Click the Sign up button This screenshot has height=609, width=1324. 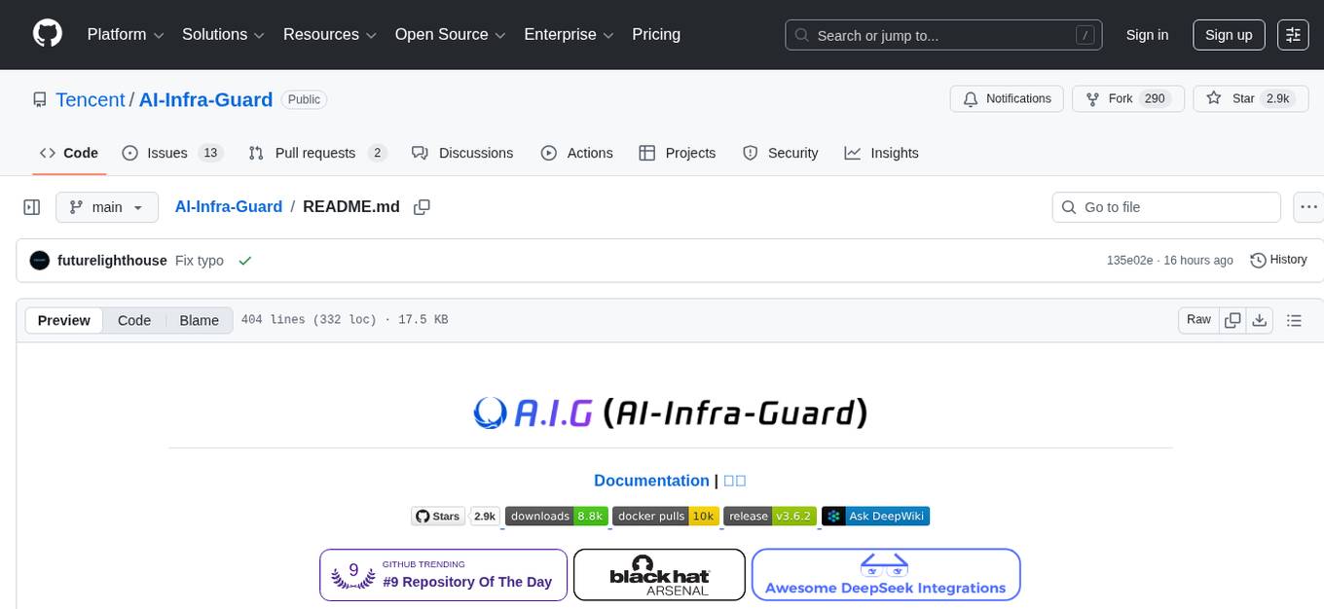(1228, 34)
